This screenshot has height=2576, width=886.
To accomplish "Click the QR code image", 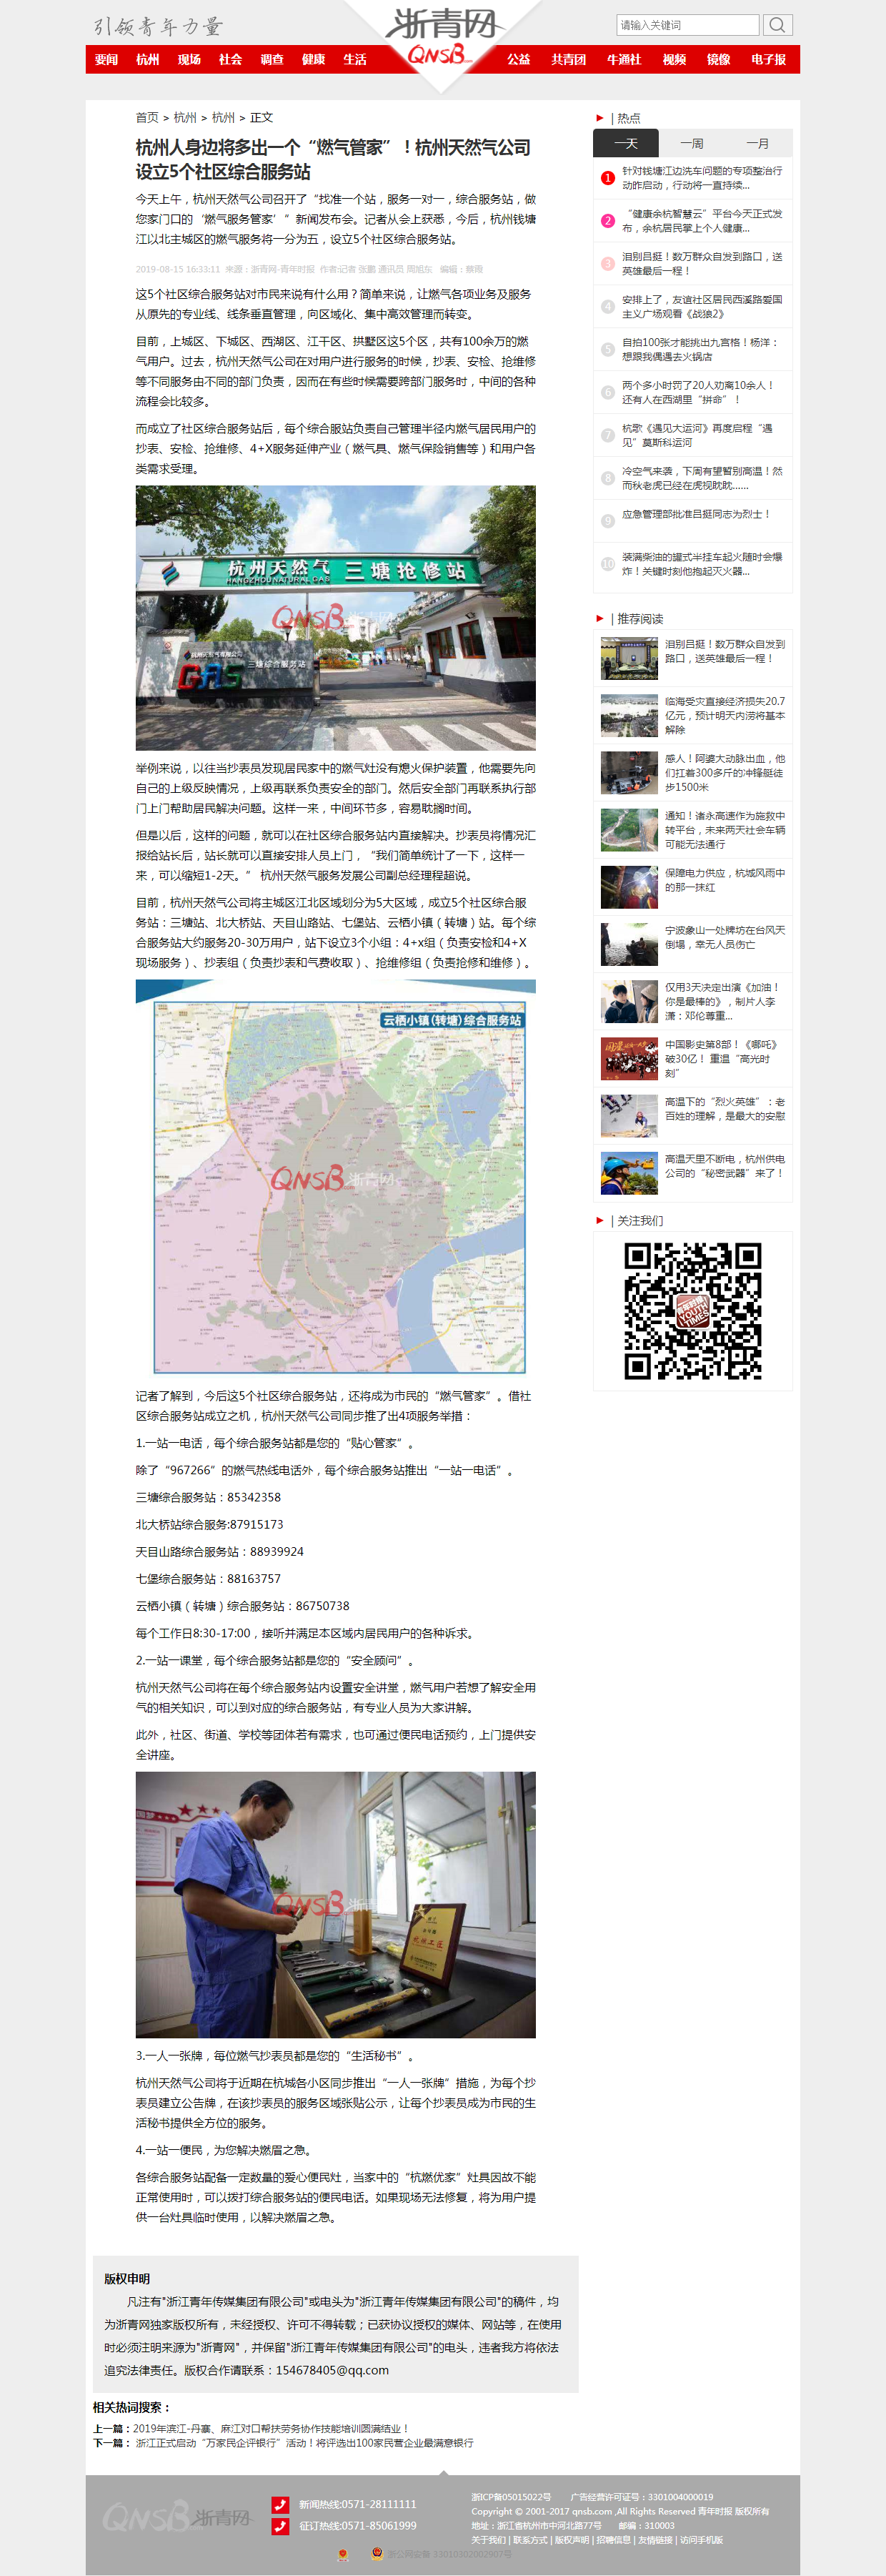I will [692, 1311].
